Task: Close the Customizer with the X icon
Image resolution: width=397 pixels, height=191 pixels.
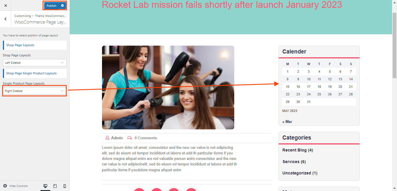Action: pyautogui.click(x=6, y=6)
